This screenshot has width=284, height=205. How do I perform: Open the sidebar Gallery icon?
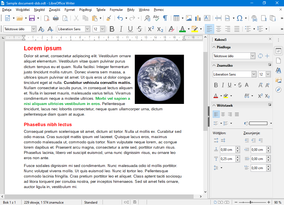coord(278,80)
